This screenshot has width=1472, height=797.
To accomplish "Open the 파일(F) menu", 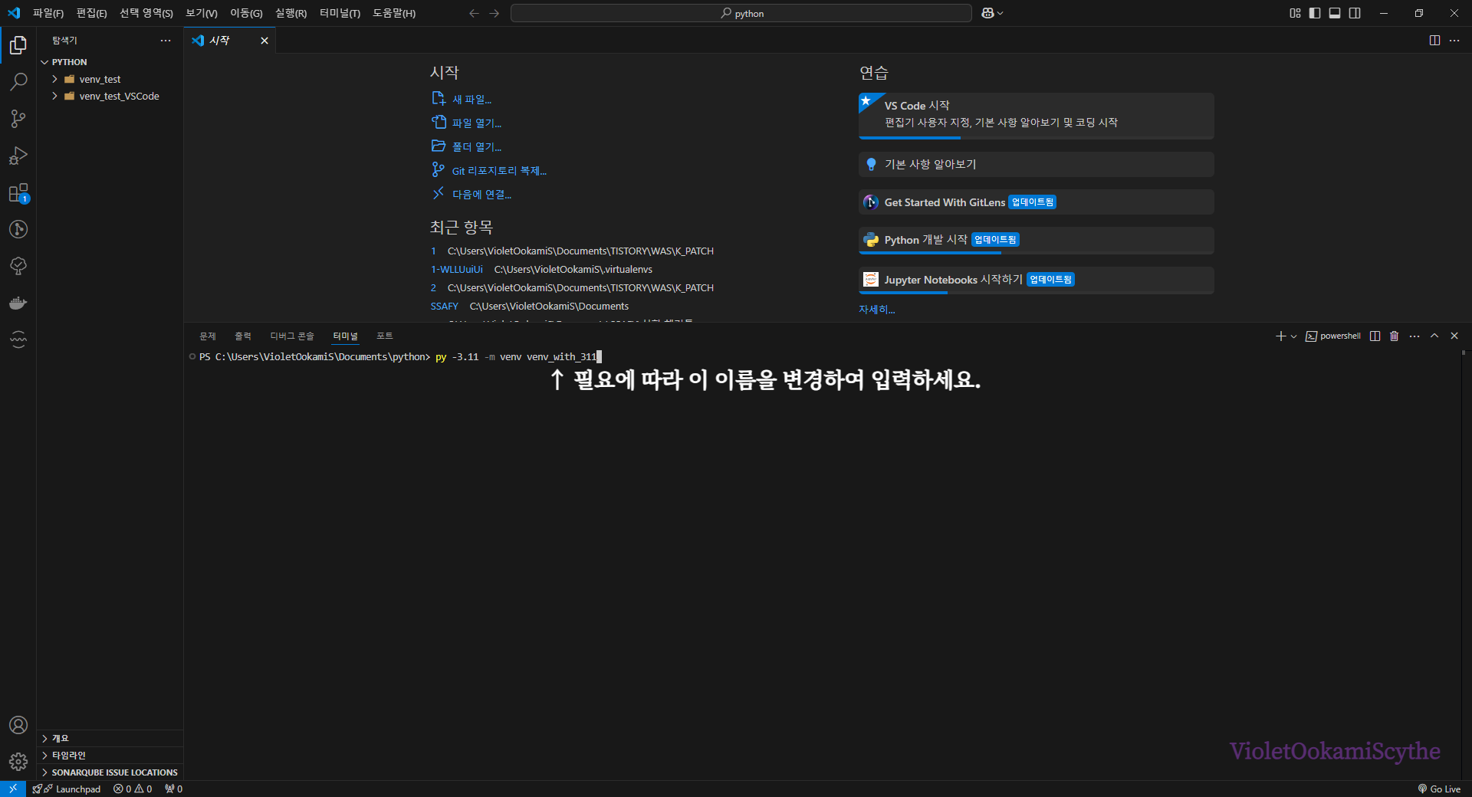I will point(48,13).
